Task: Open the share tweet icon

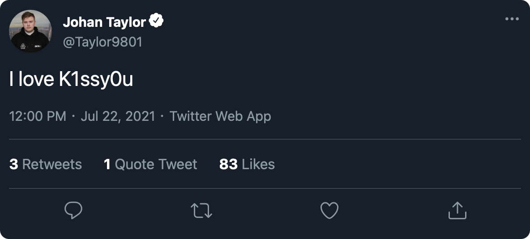Action: [457, 210]
